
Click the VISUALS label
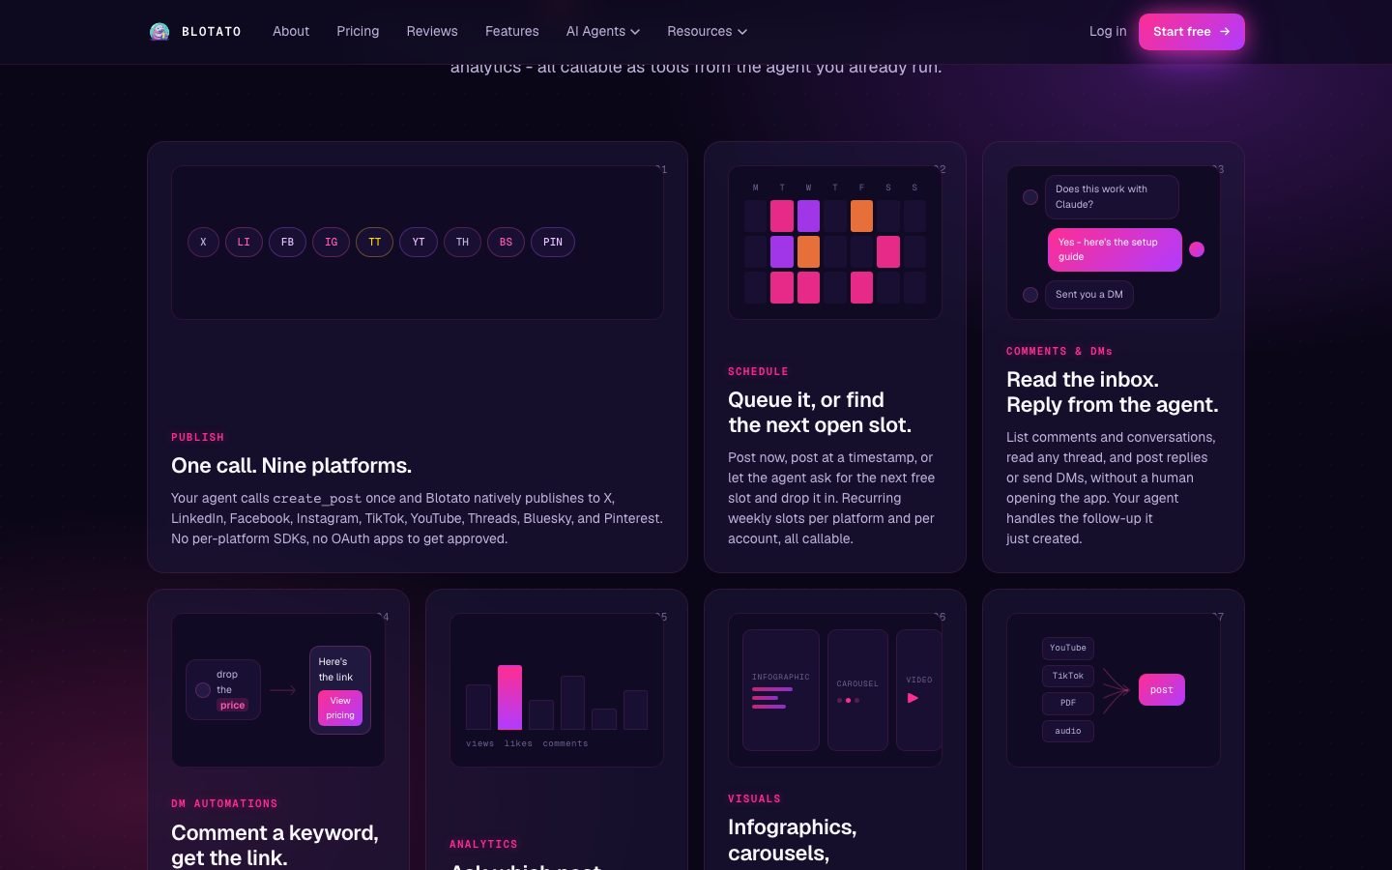point(754,799)
